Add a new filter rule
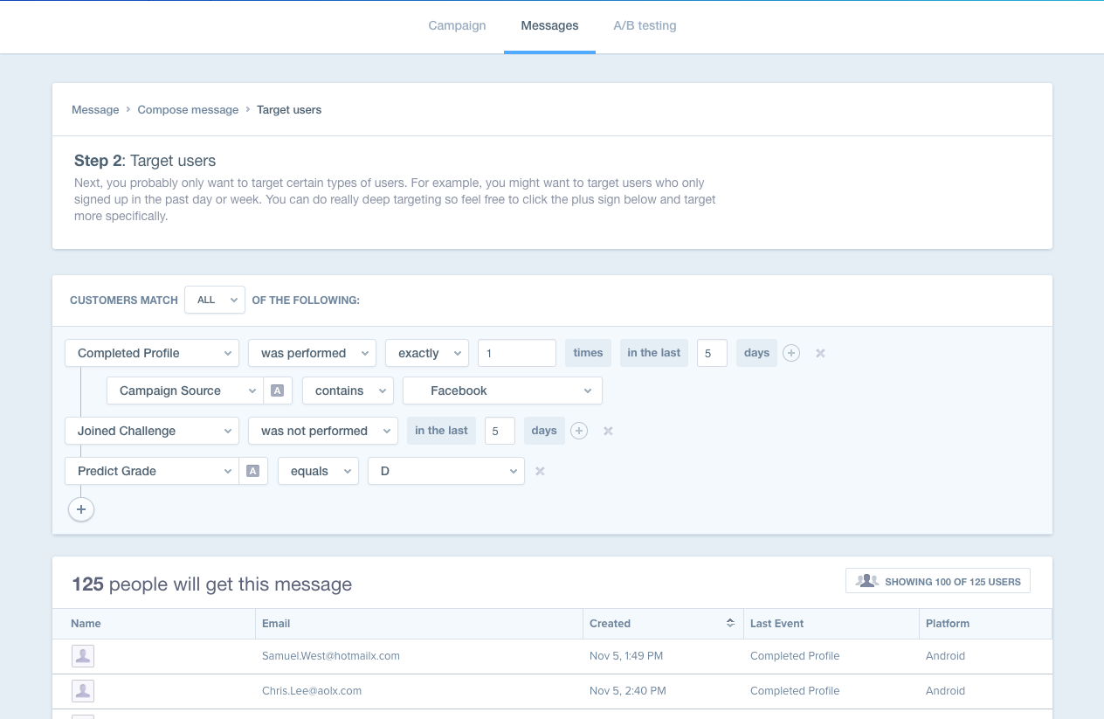 (x=81, y=509)
